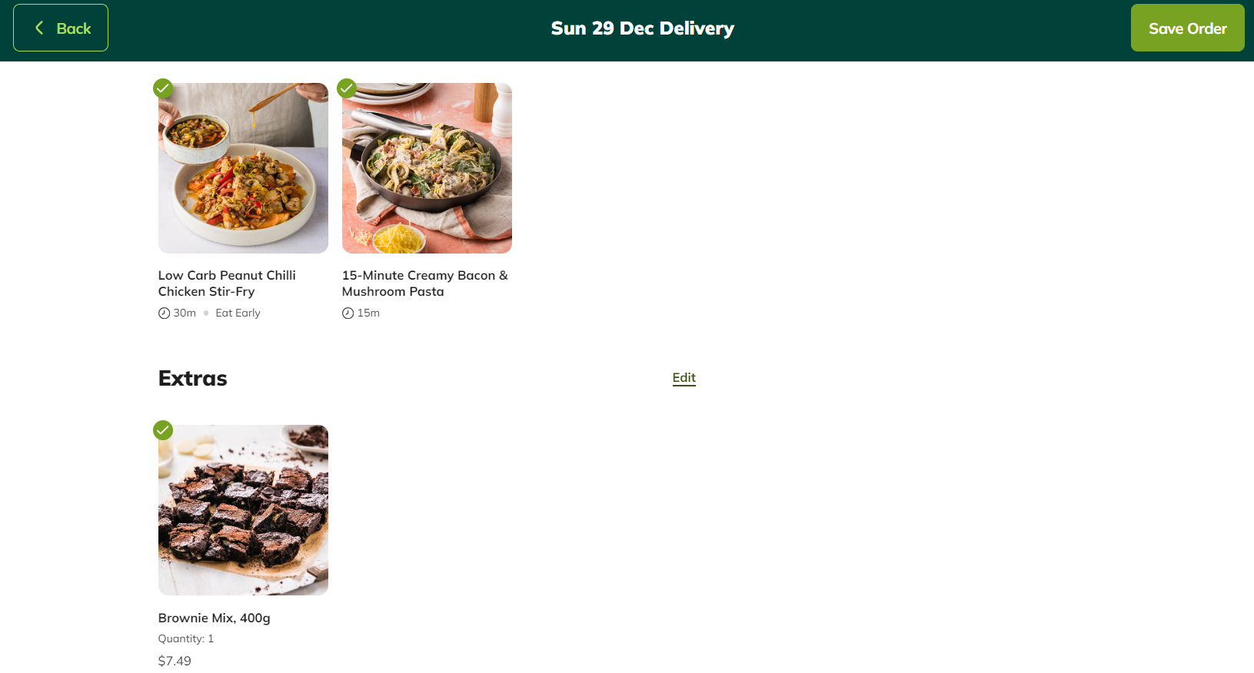Image resolution: width=1254 pixels, height=673 pixels.
Task: Open the Brownie Mix product photo
Action: [243, 510]
